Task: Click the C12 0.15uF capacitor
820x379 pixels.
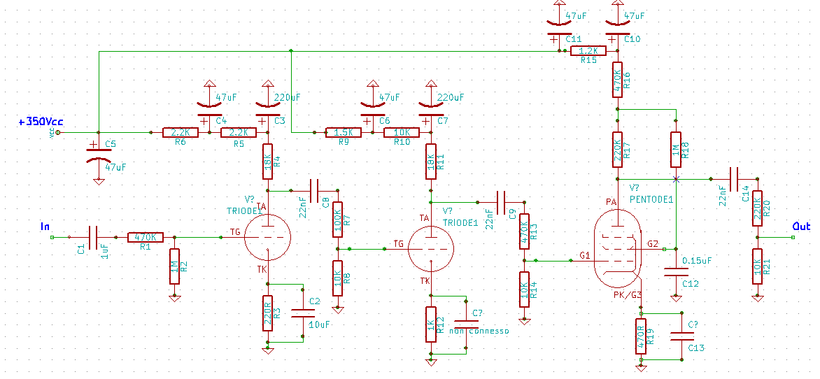Action: (676, 272)
